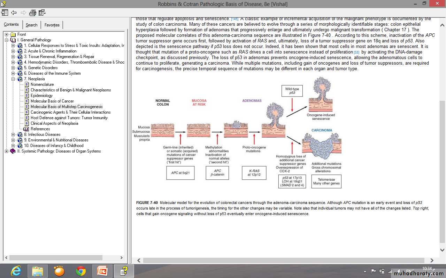The image size is (446, 278).
Task: Click the vertical scrollbar down arrow
Action: coord(442,250)
